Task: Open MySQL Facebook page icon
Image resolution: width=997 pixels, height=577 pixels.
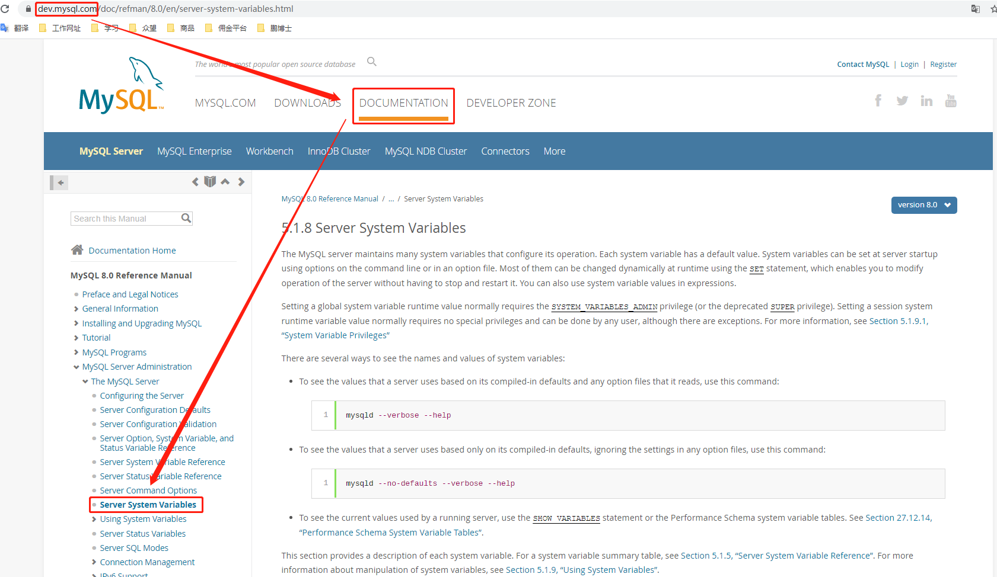Action: (x=878, y=101)
